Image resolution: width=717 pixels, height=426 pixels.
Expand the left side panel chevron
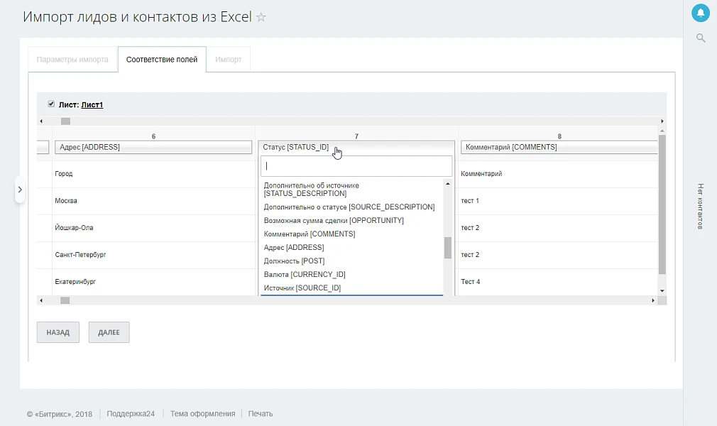coord(20,190)
